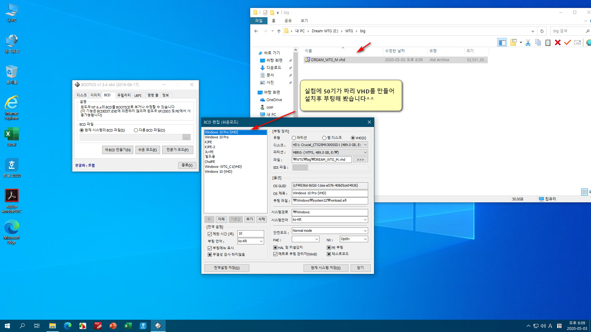
Task: Open OneDrive in Explorer navigation pane
Action: 274,100
